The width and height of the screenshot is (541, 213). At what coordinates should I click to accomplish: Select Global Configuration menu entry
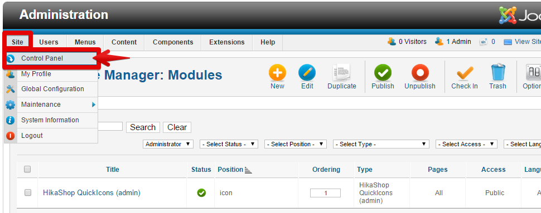[51, 89]
